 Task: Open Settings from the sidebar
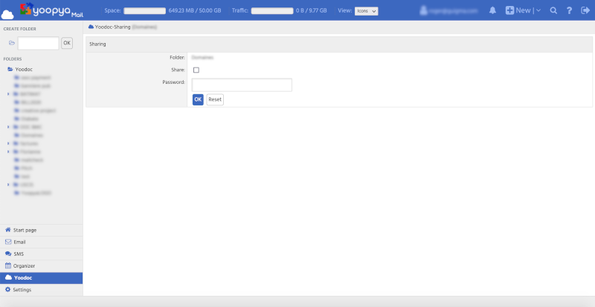click(x=22, y=289)
